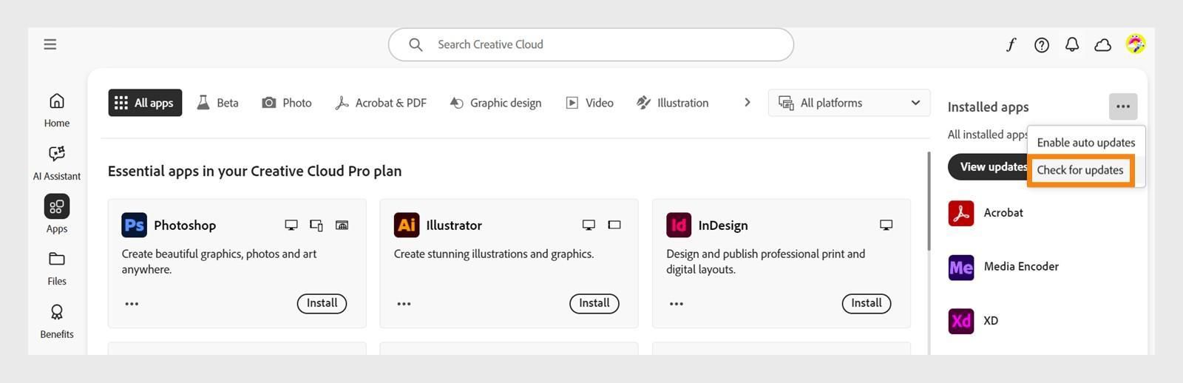Click the Photoshop web platform icon
This screenshot has height=383, width=1183.
coord(342,225)
